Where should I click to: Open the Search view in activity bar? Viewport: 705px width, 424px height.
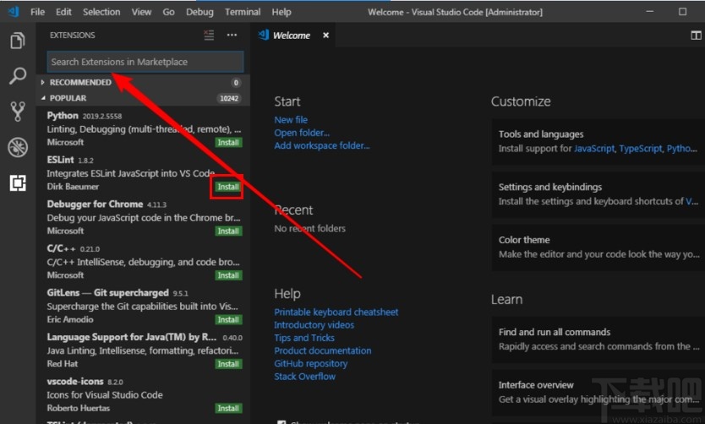pos(18,76)
